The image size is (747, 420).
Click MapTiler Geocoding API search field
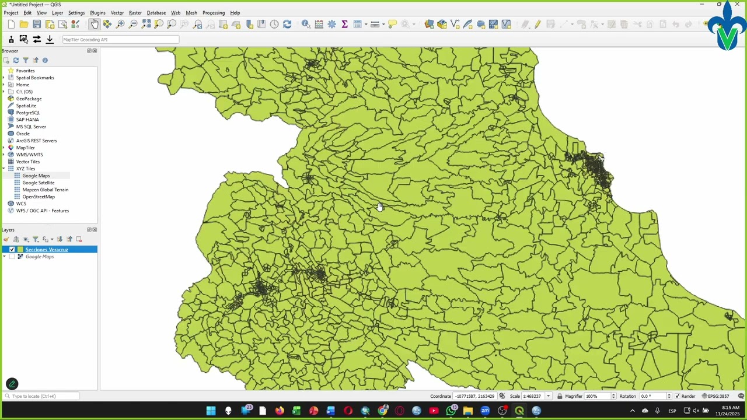coord(120,39)
